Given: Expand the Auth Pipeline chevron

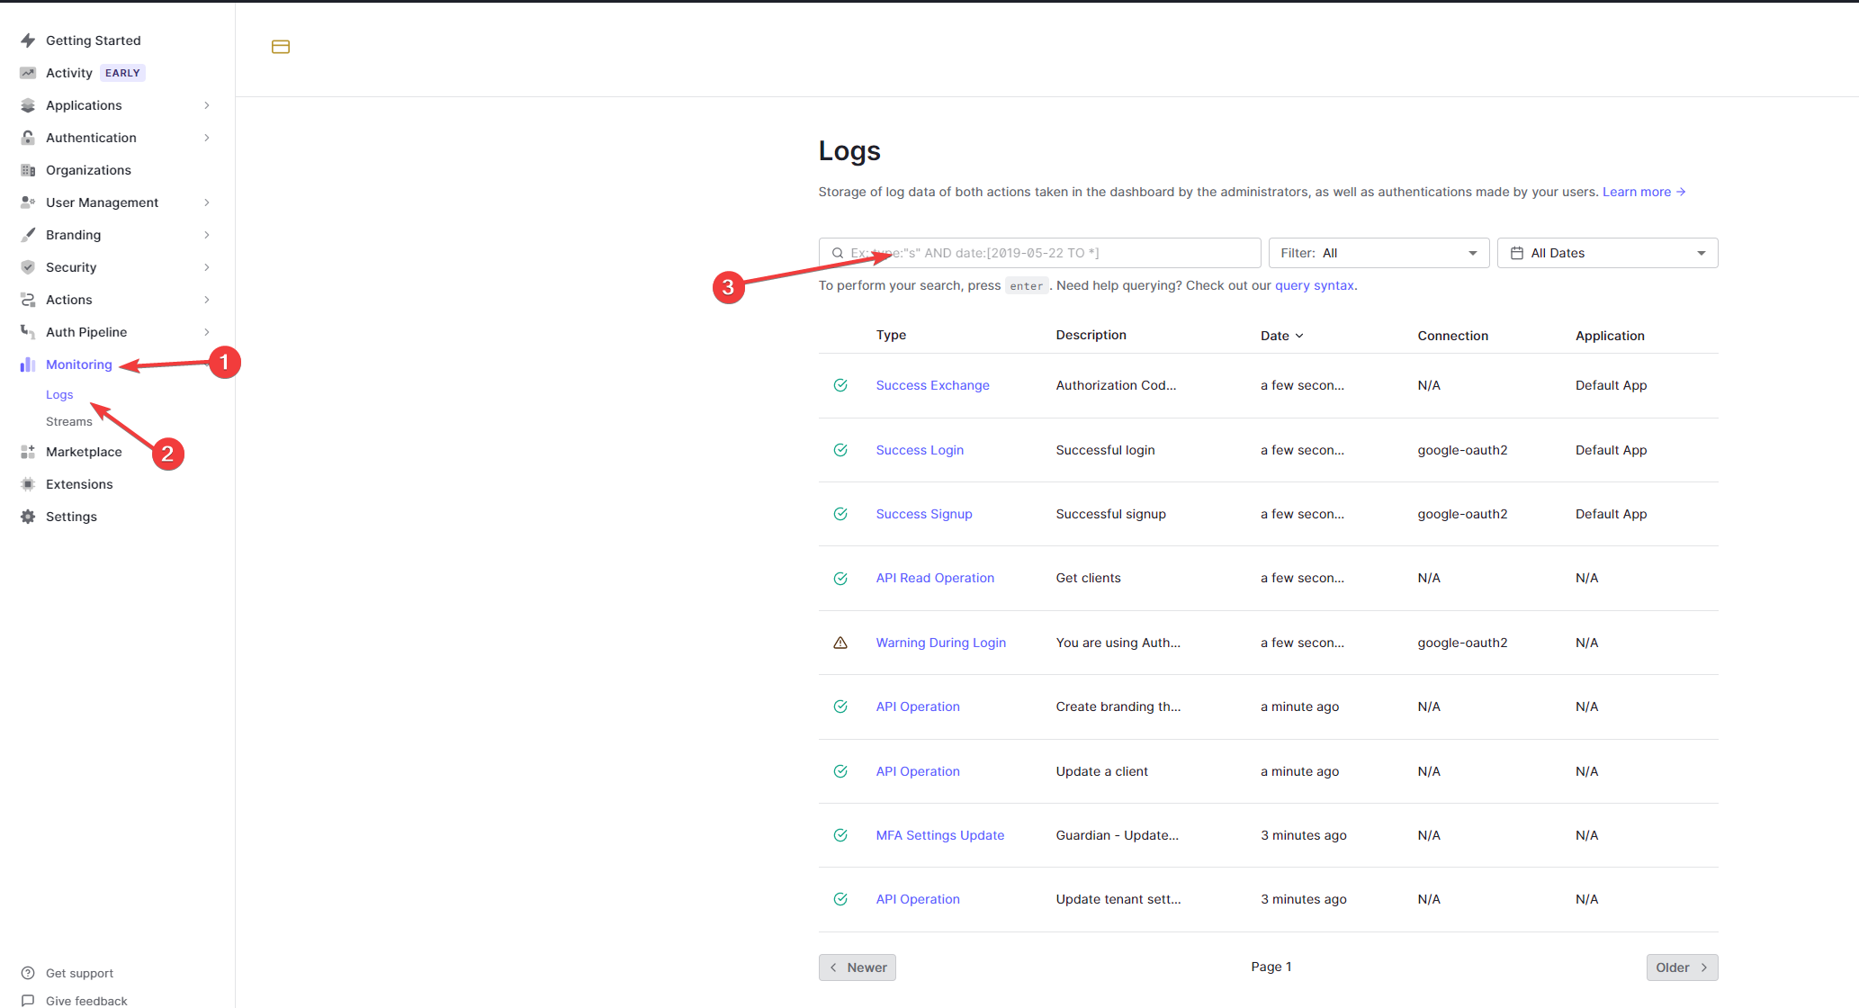Looking at the screenshot, I should 207,332.
